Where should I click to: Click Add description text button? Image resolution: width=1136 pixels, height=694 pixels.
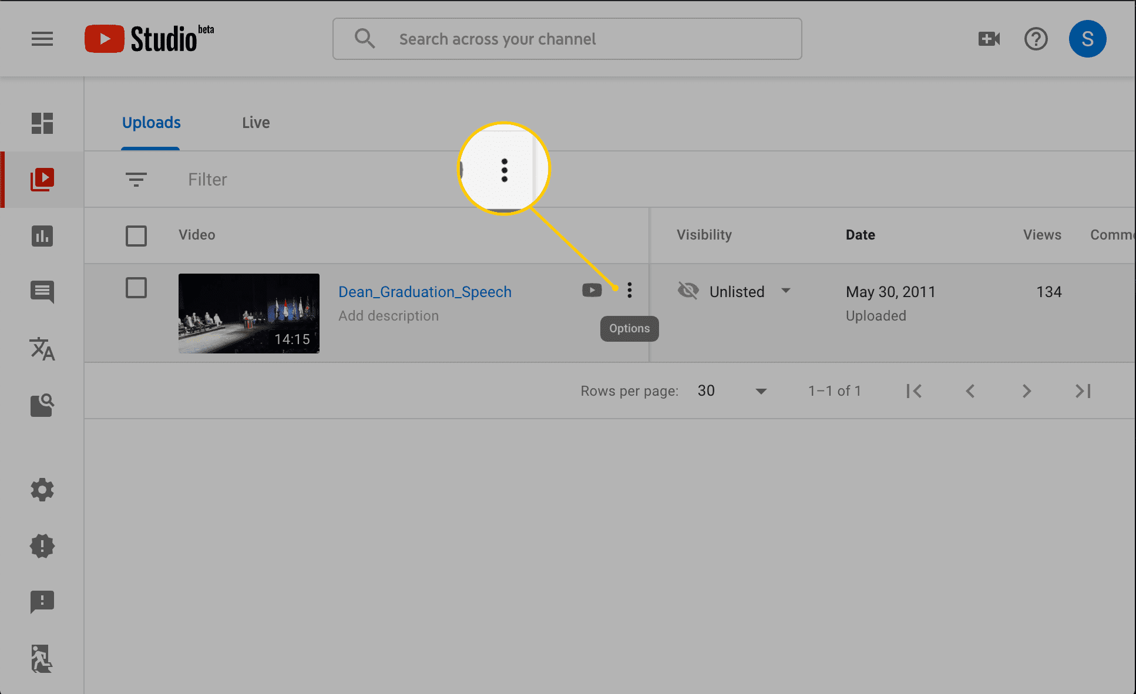(x=389, y=315)
